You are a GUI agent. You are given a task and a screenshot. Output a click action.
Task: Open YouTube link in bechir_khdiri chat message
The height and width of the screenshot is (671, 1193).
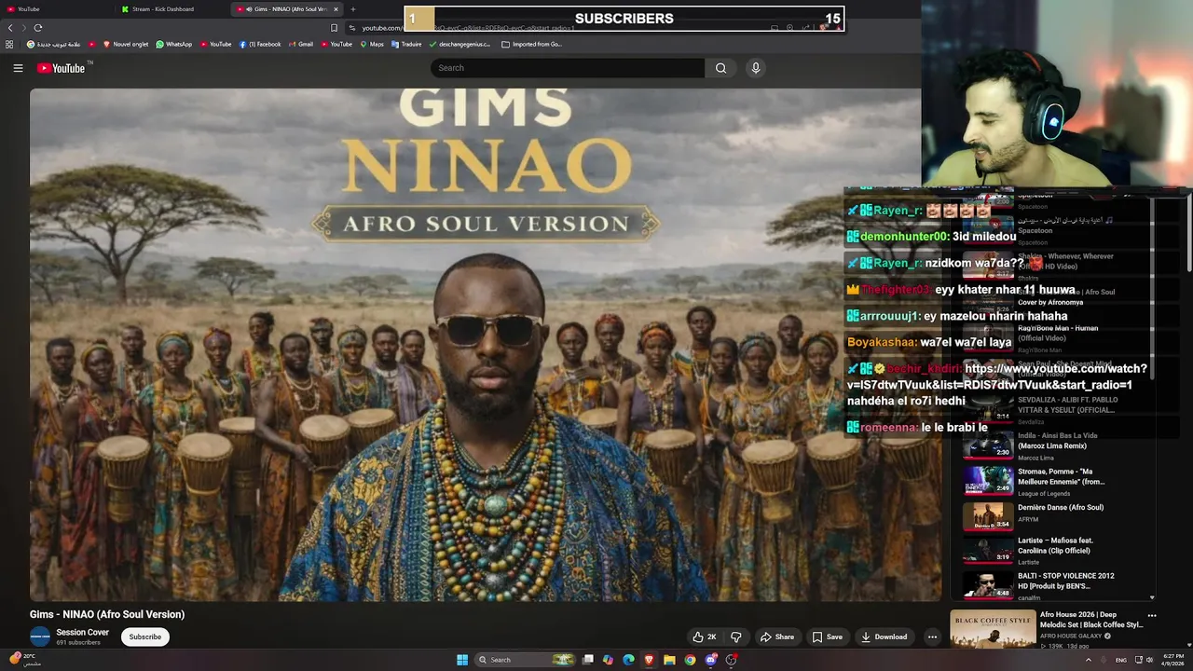(997, 377)
